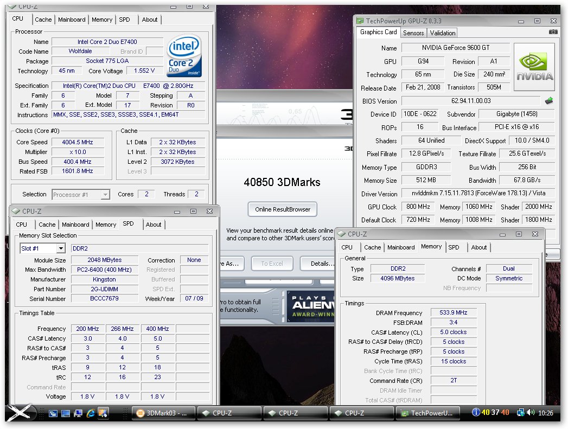Open Cache tab in the top CPU-Z window
The width and height of the screenshot is (568, 429).
pyautogui.click(x=43, y=20)
